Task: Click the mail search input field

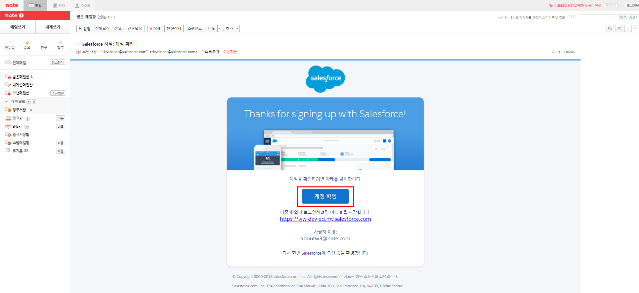Action: [x=599, y=17]
